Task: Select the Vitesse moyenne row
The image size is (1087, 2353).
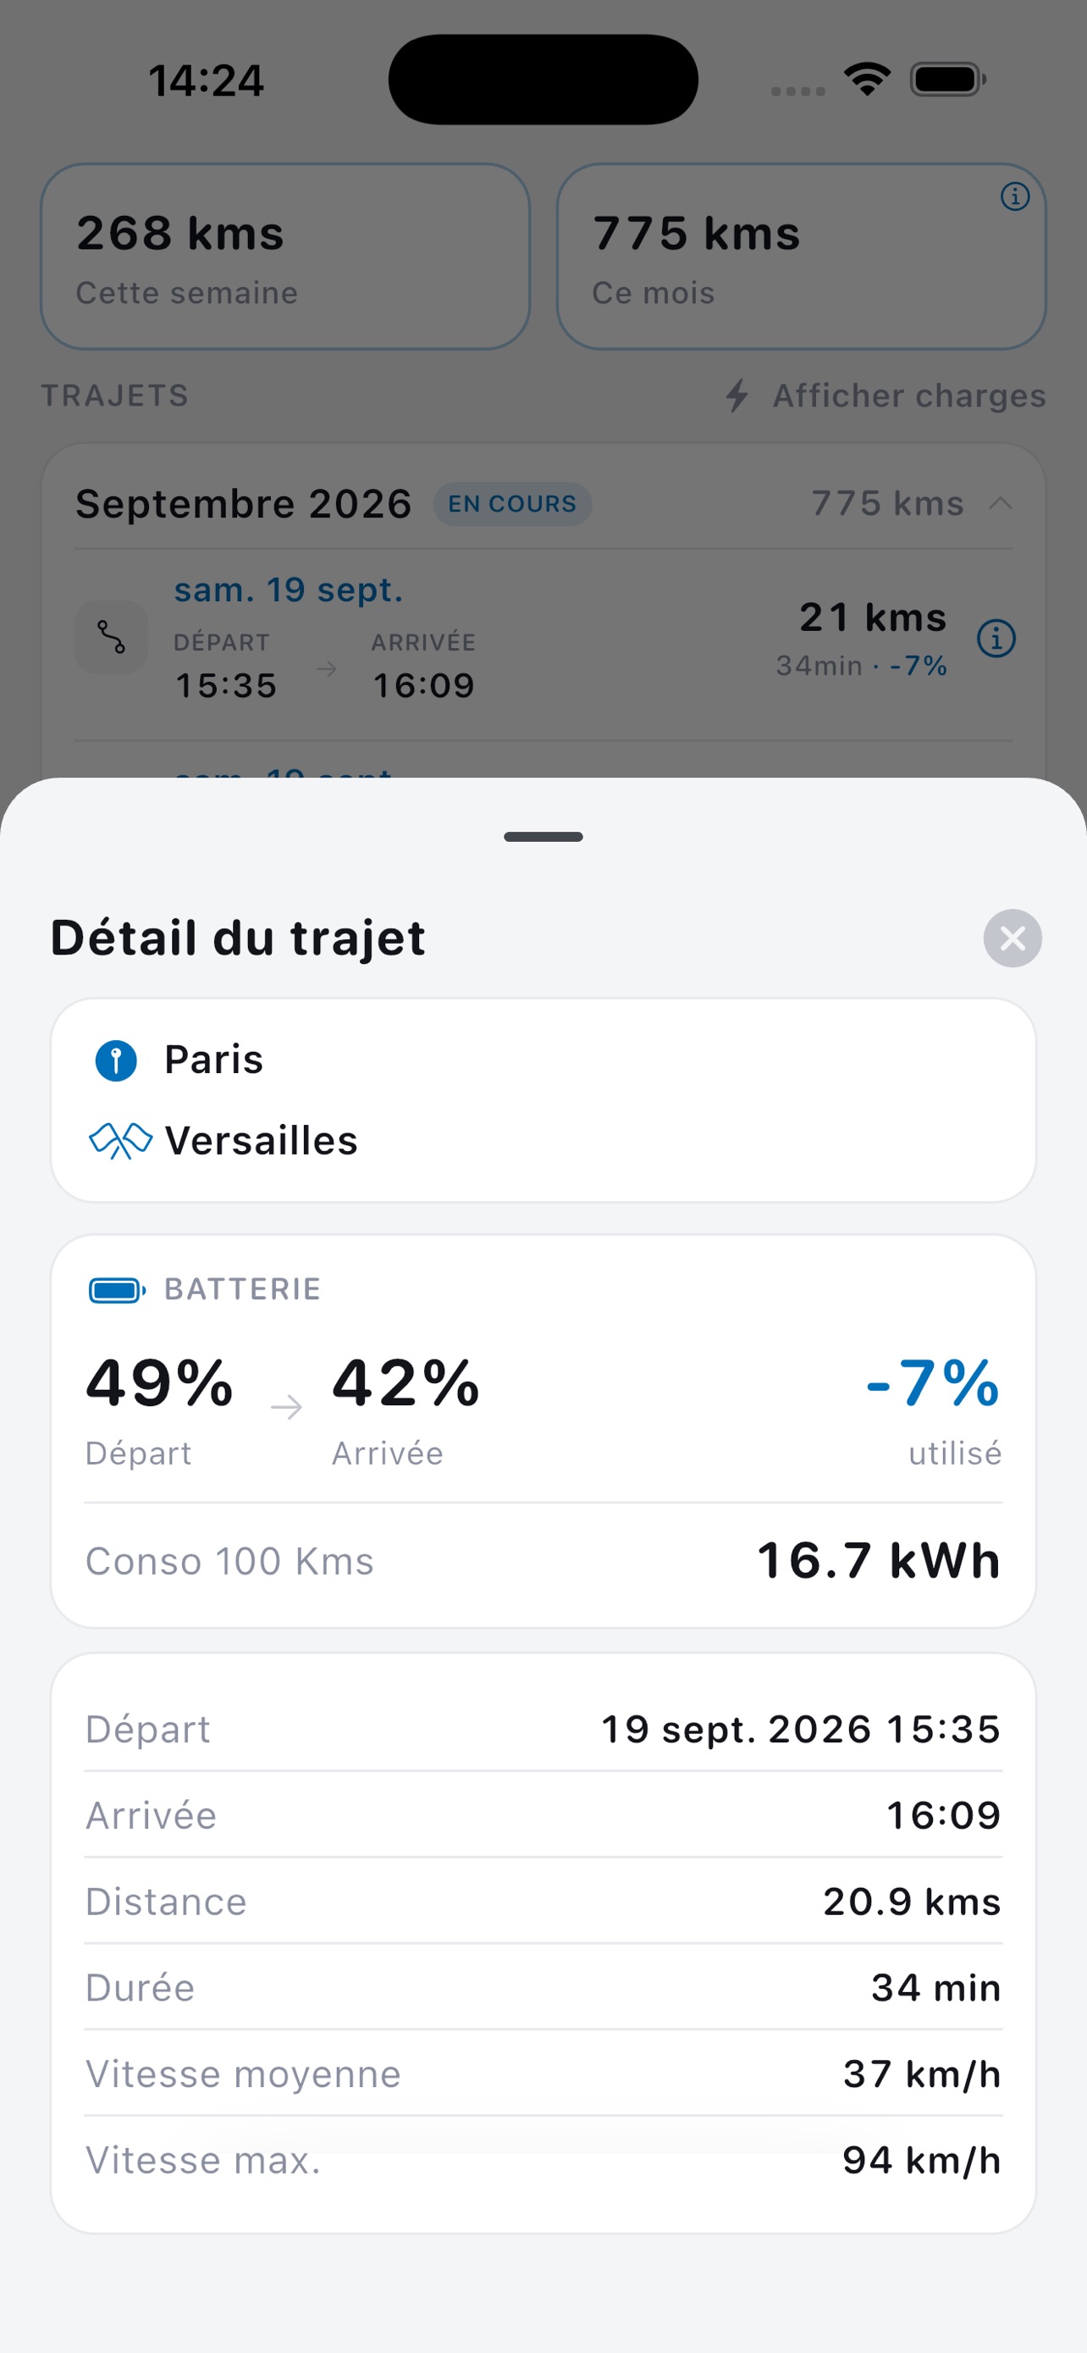Action: click(x=543, y=2073)
